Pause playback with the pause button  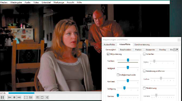[x=2, y=98]
